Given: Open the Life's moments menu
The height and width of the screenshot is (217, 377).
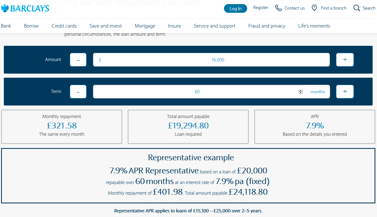Looking at the screenshot, I should tap(314, 26).
